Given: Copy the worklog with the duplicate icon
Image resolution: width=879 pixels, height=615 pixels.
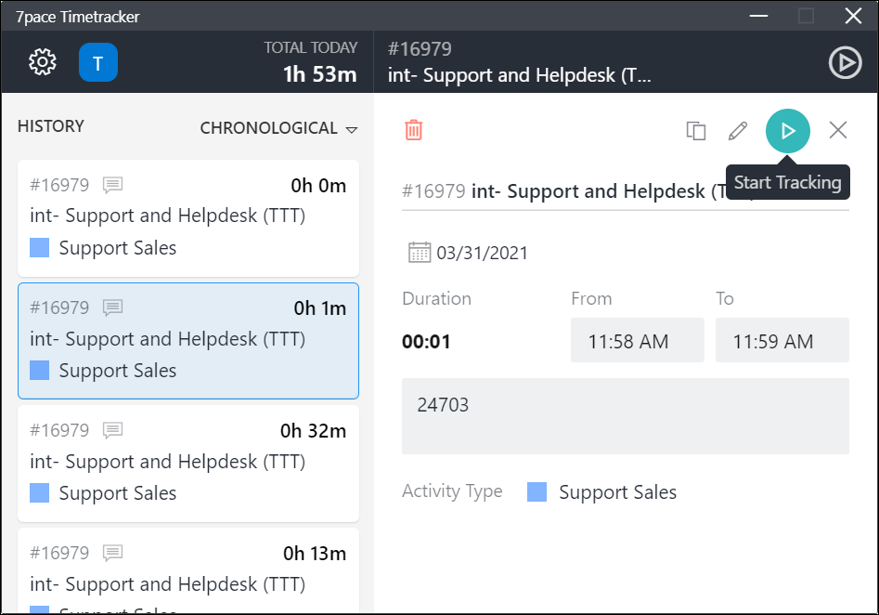Looking at the screenshot, I should (x=696, y=131).
